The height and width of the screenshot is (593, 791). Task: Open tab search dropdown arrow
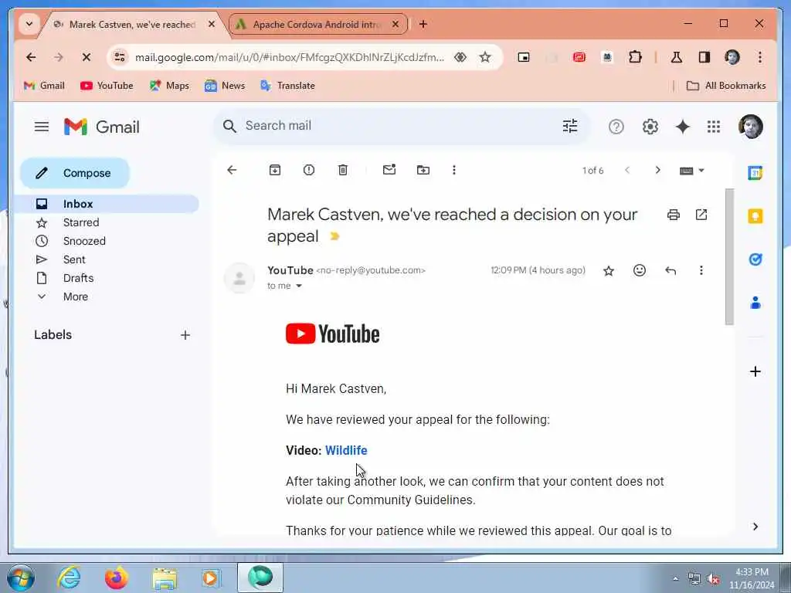(x=29, y=24)
